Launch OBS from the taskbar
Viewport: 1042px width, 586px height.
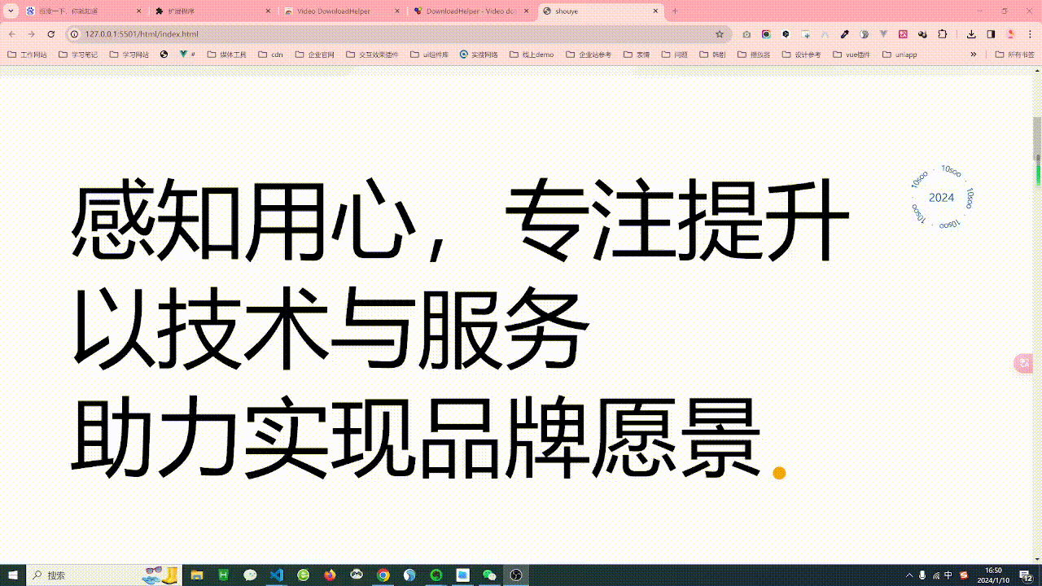[x=514, y=577]
